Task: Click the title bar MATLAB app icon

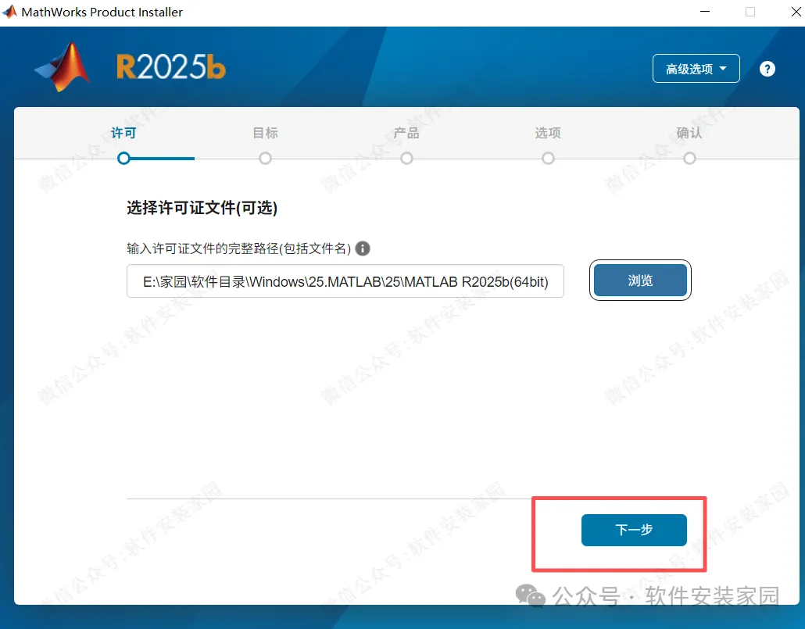Action: click(9, 11)
